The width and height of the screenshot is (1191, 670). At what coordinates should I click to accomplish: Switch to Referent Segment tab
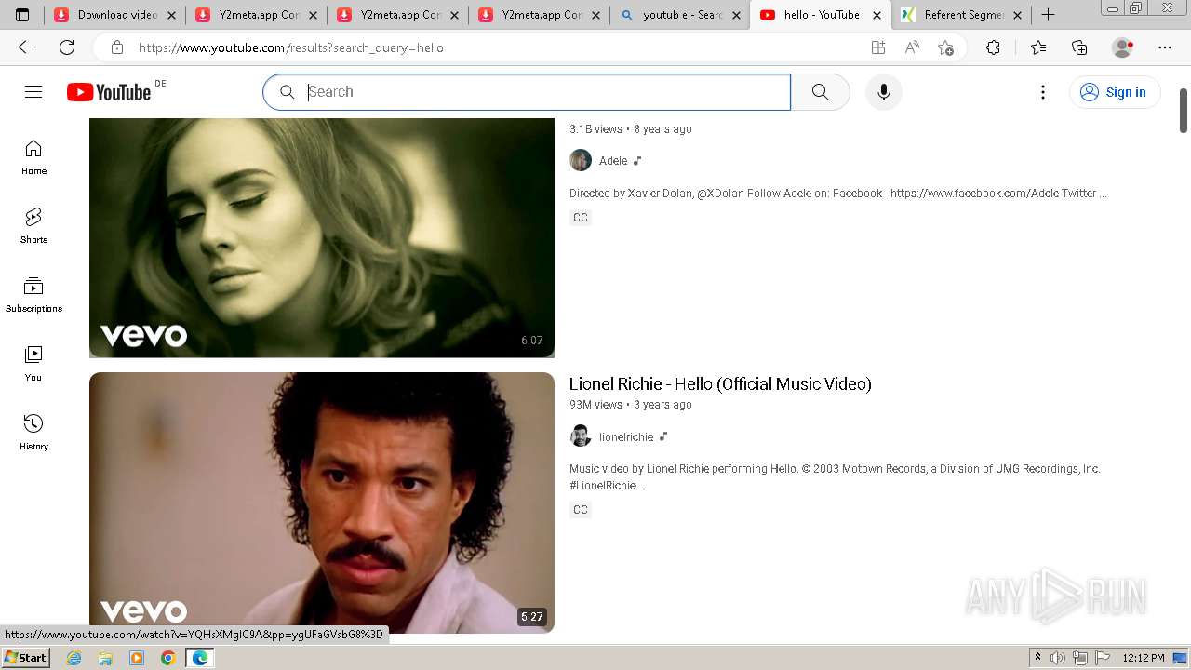point(962,15)
